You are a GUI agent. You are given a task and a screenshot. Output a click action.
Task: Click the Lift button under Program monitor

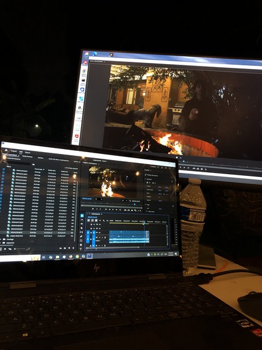125,210
